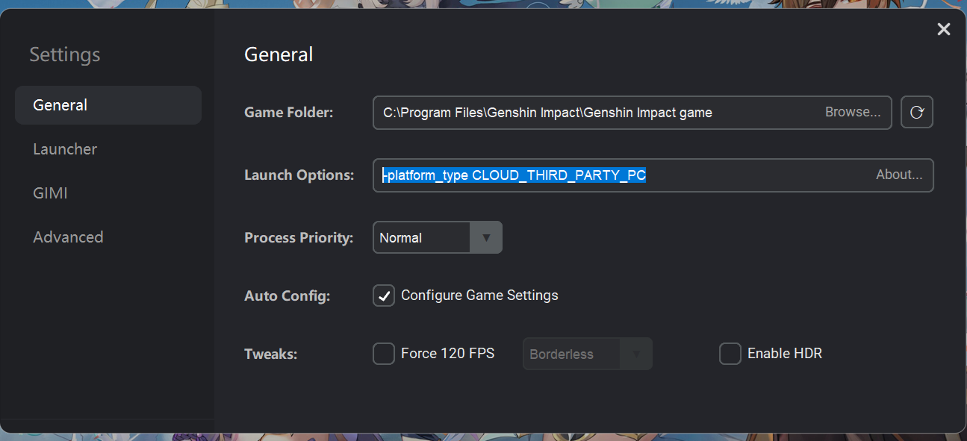Uncheck the Configure Game Settings checkbox

point(384,295)
